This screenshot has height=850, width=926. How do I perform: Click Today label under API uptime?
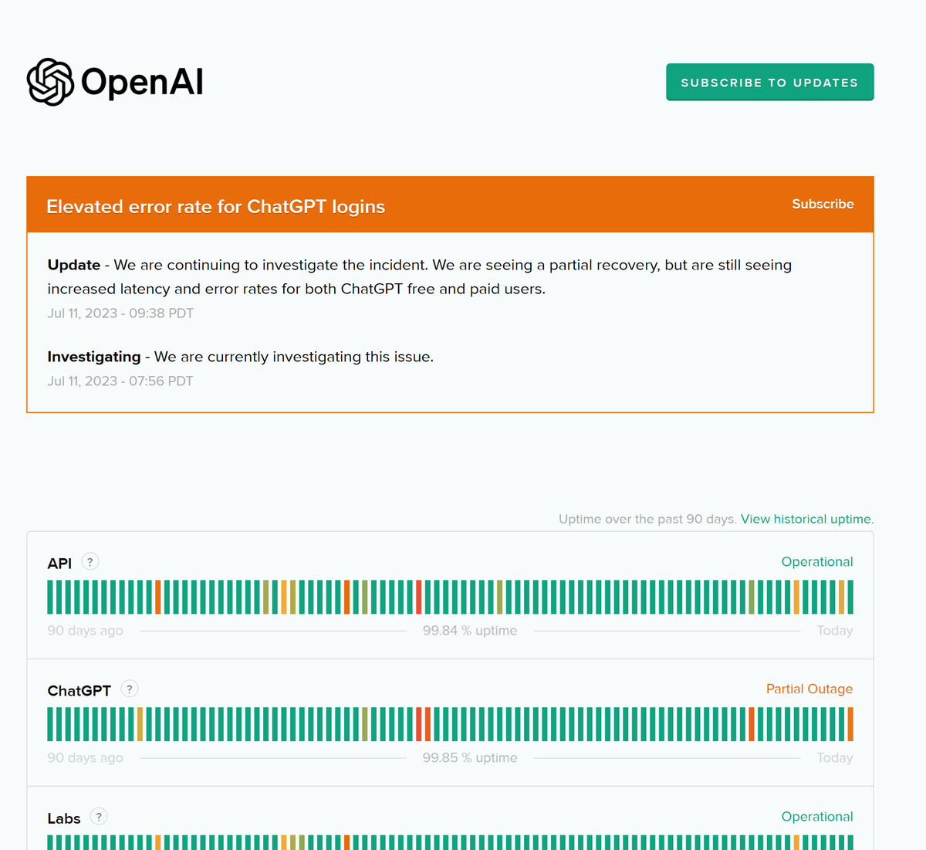[x=835, y=631]
